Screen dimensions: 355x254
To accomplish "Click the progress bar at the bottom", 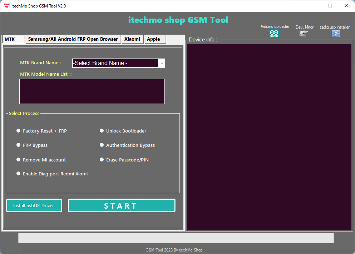I will [175, 238].
